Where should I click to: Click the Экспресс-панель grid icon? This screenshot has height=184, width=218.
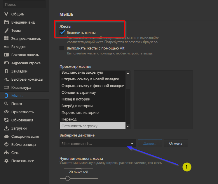coord(6,38)
